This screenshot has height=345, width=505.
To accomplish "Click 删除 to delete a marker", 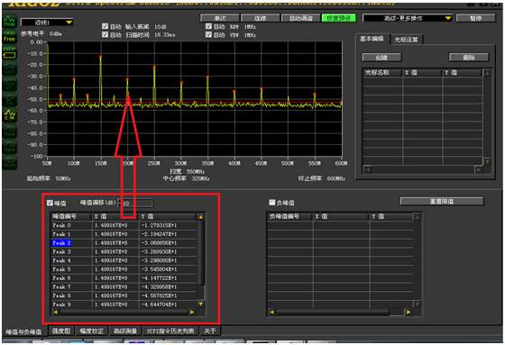I will tap(469, 58).
